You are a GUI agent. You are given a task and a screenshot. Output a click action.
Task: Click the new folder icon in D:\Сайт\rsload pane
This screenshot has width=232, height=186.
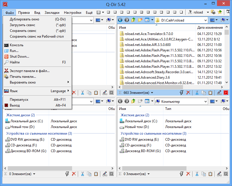(x=140, y=20)
